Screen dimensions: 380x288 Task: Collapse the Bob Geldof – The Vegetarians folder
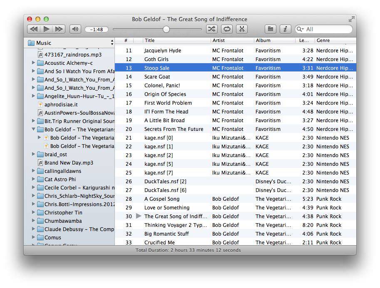(34, 129)
